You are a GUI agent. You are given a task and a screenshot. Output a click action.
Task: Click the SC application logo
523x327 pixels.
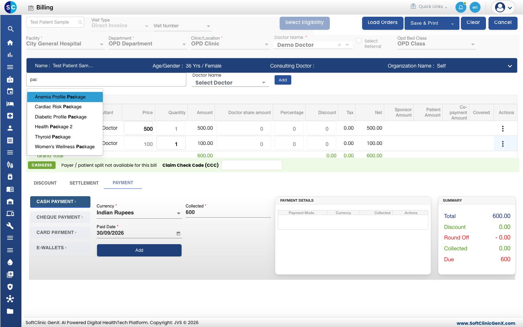click(x=11, y=7)
